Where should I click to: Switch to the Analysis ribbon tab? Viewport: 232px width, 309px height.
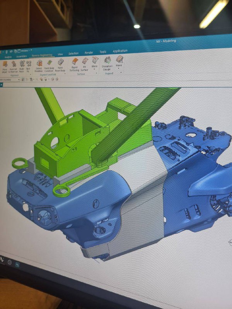(8, 57)
